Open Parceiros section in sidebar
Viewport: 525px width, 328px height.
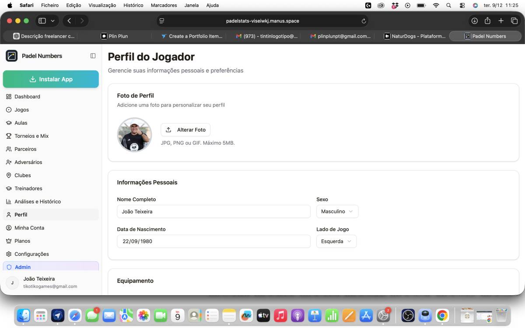coord(51,149)
